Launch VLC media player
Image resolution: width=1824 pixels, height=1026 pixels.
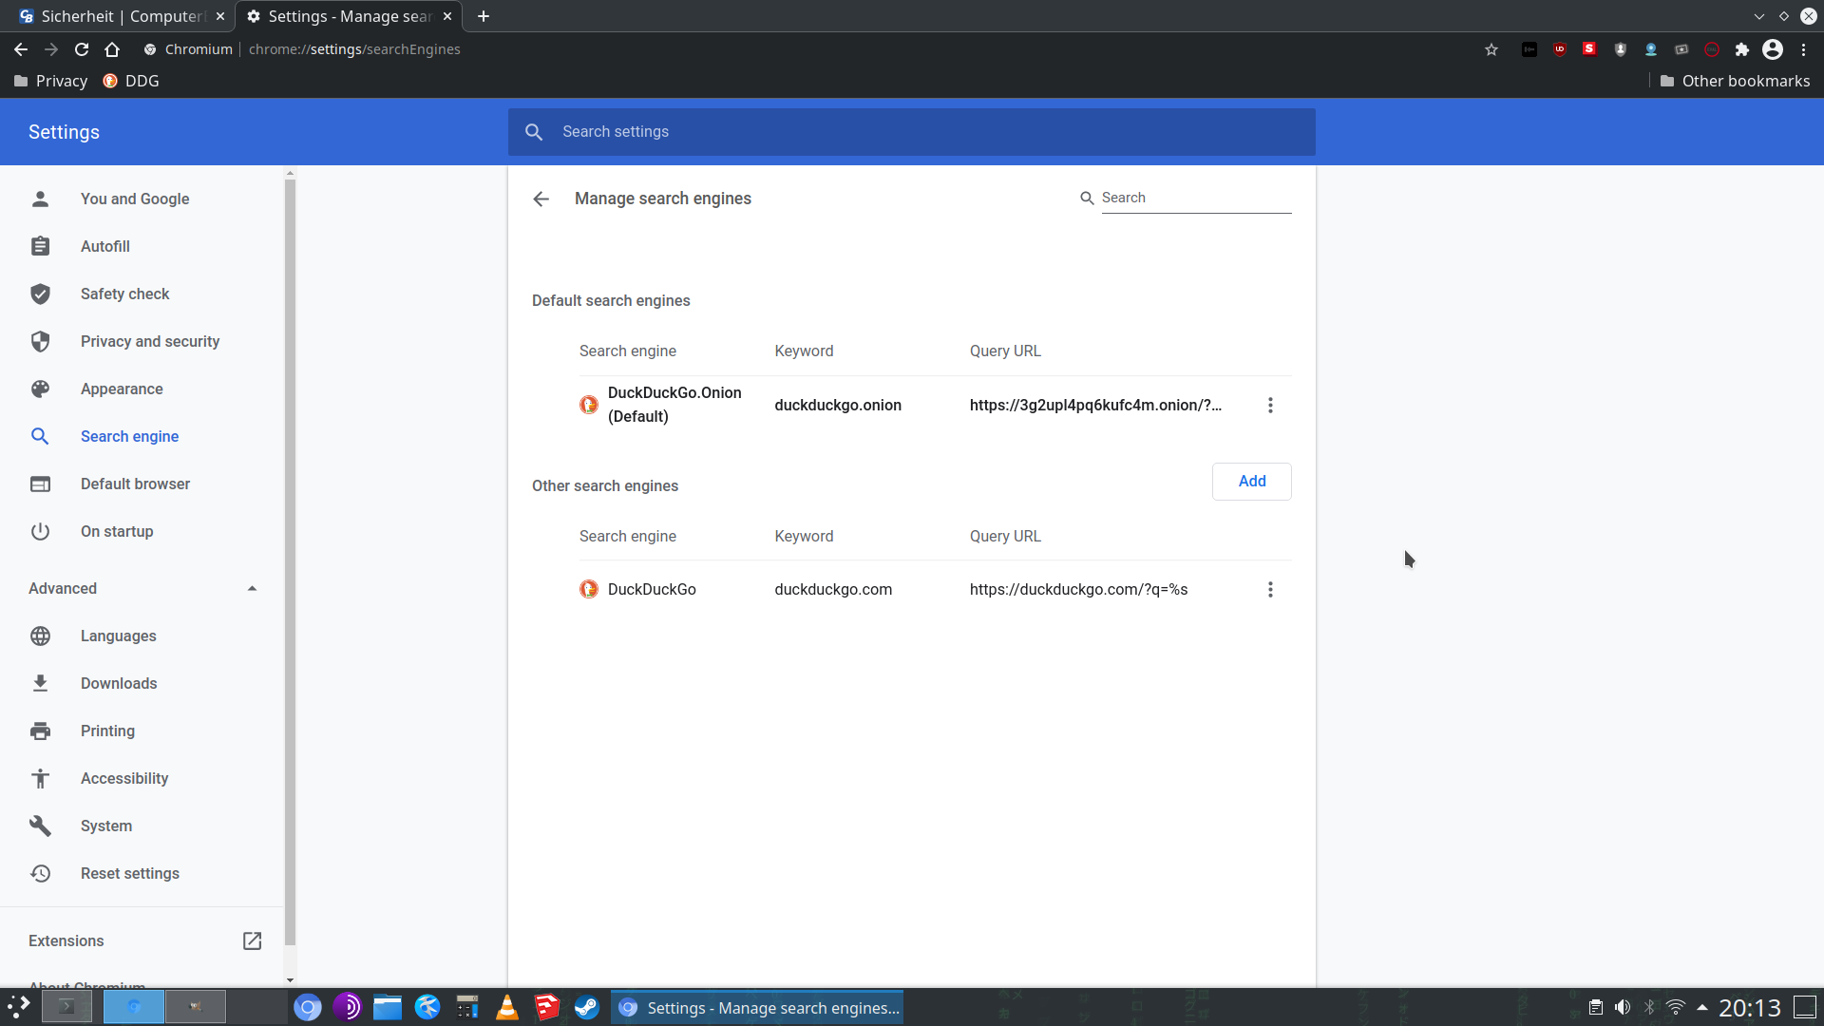click(507, 1007)
